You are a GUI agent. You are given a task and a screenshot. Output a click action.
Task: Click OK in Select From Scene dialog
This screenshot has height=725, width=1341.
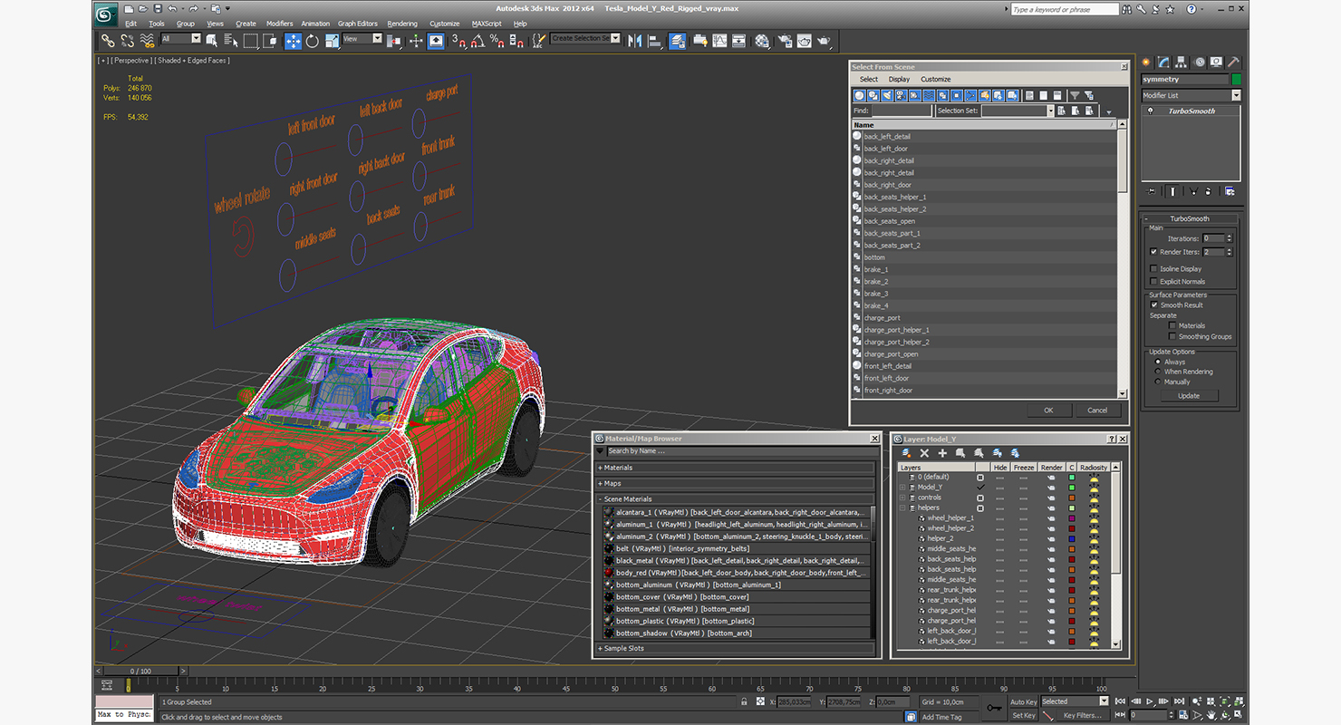tap(1048, 411)
